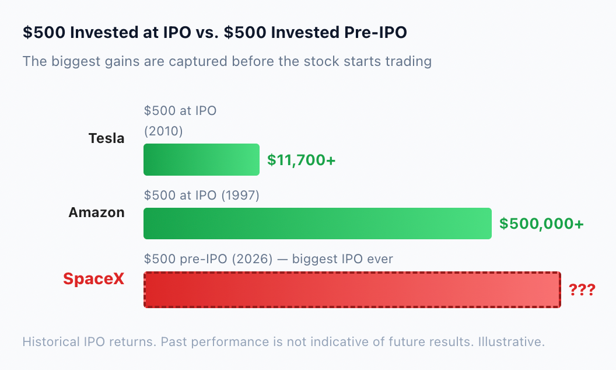Image resolution: width=616 pixels, height=370 pixels.
Task: Select the Amazon row label
Action: point(97,212)
